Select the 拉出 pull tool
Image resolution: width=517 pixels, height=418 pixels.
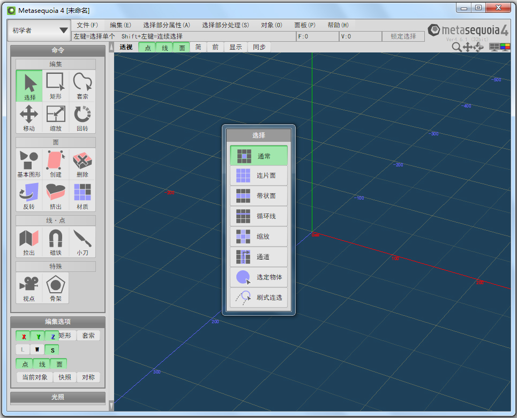pos(29,242)
